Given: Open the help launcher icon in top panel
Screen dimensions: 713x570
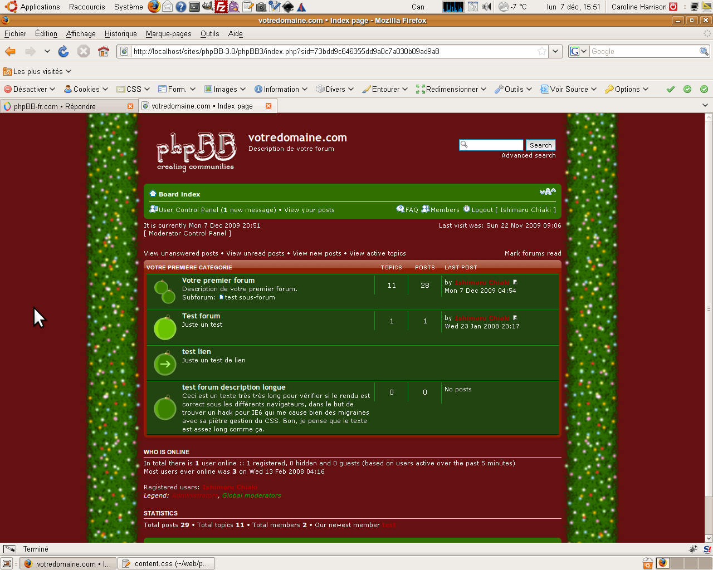Looking at the screenshot, I should pyautogui.click(x=180, y=7).
